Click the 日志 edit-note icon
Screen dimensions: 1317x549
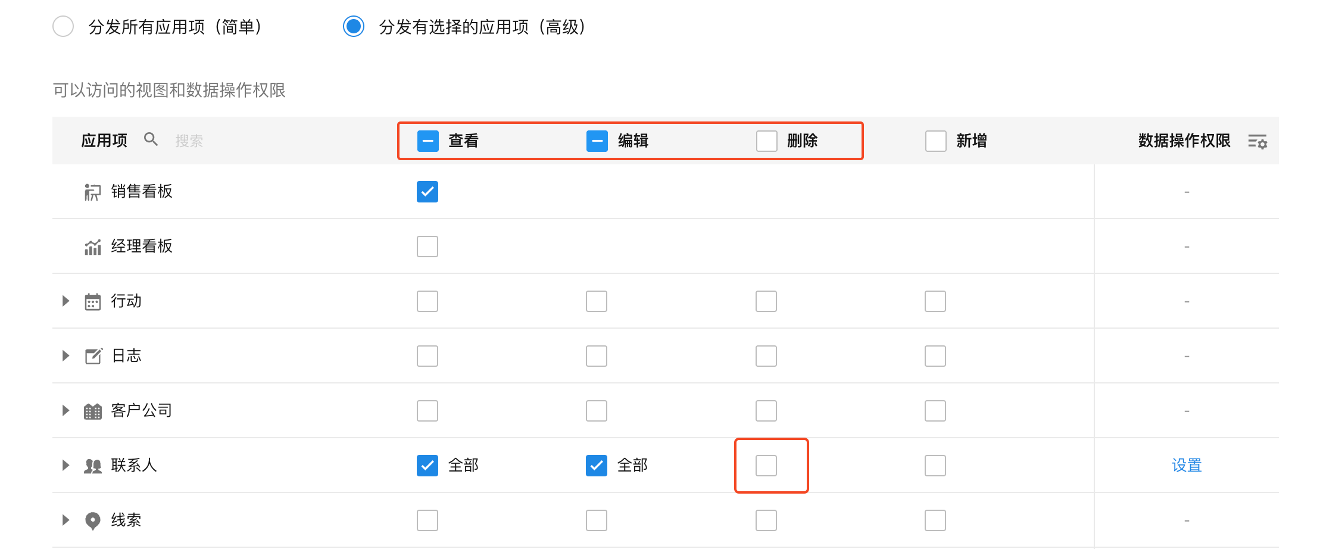(93, 356)
